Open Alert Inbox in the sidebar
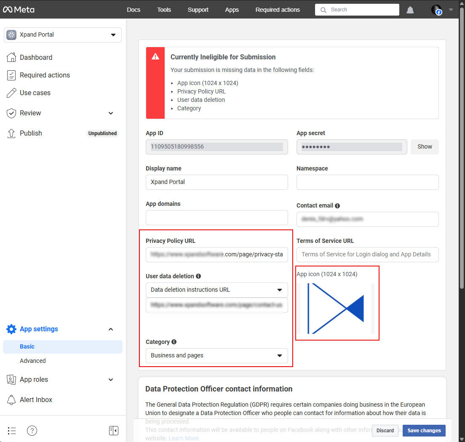The height and width of the screenshot is (442, 465). coord(36,399)
